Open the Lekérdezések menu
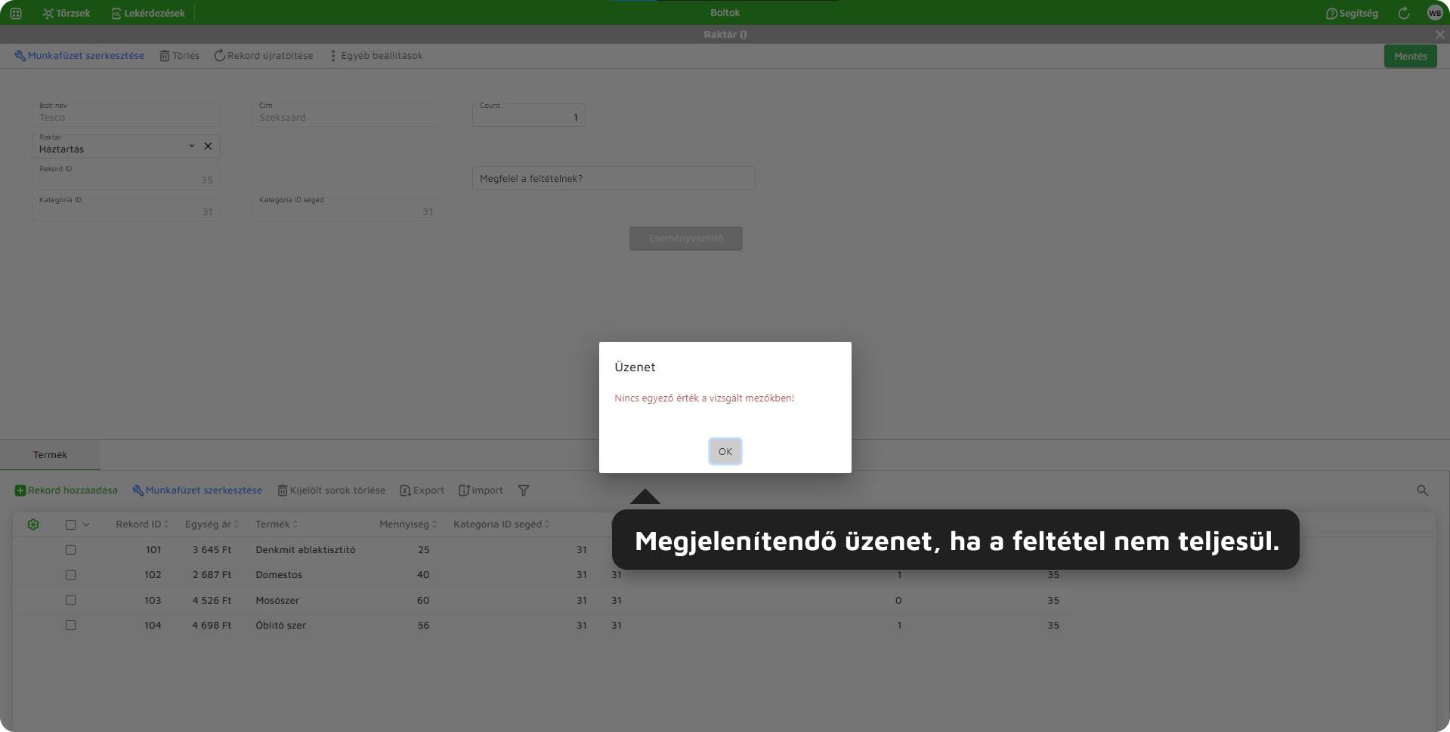Viewport: 1450px width, 732px height. 148,13
